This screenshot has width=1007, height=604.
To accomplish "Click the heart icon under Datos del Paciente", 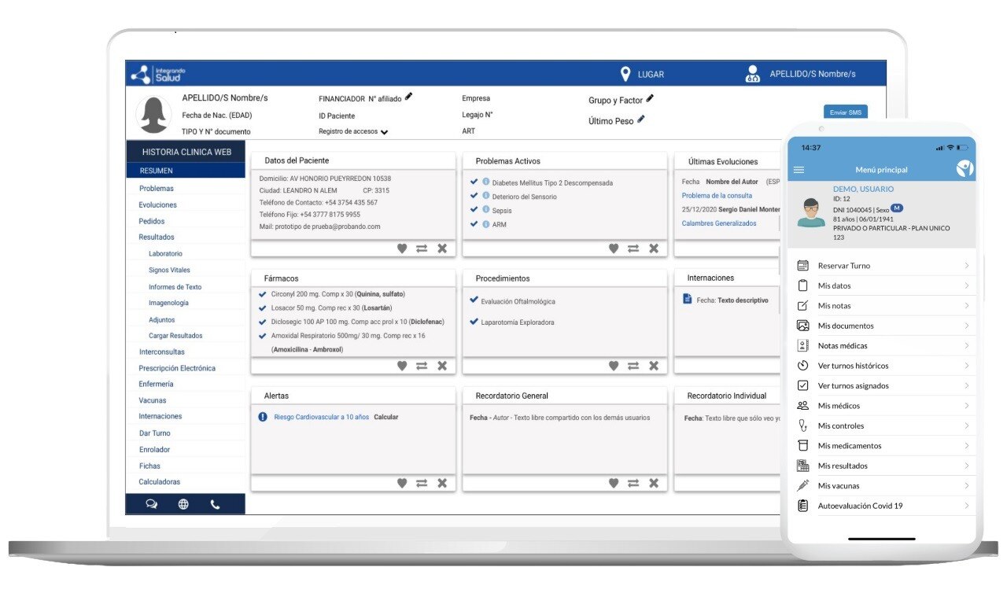I will (x=402, y=249).
